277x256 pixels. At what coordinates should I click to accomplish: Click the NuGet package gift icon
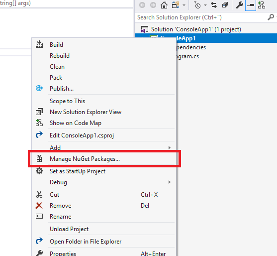point(39,158)
